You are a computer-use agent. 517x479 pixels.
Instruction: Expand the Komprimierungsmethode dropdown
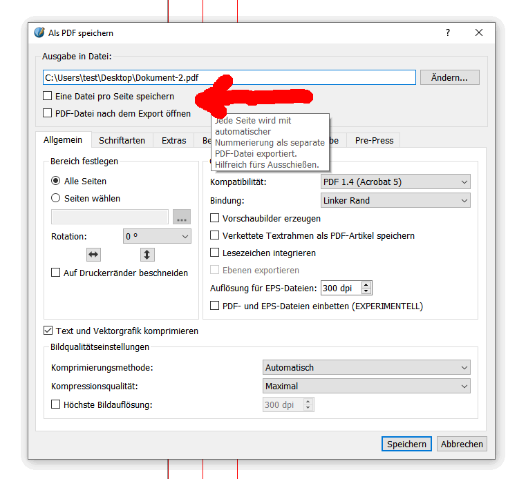click(x=366, y=368)
